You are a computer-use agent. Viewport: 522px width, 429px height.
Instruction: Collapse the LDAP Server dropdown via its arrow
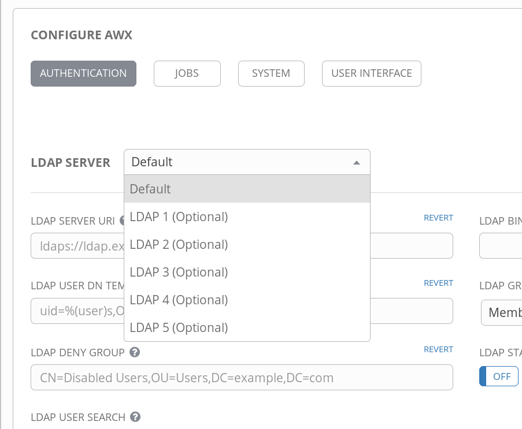coord(357,162)
